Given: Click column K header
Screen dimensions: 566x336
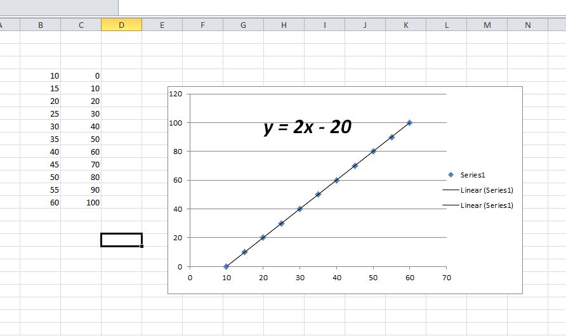Looking at the screenshot, I should pyautogui.click(x=405, y=25).
